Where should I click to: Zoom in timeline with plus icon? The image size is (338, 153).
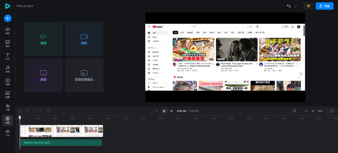pos(313,111)
